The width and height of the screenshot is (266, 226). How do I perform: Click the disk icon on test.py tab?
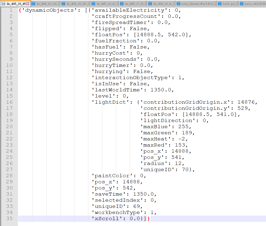point(219,3)
